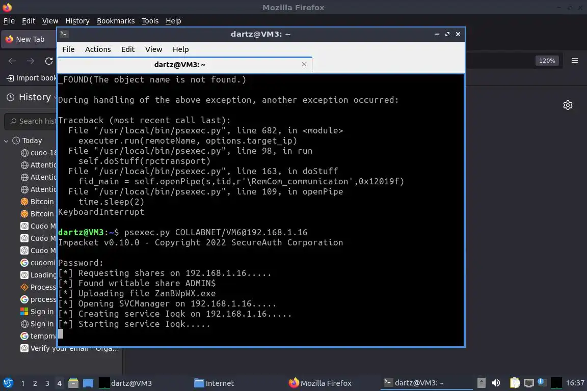Viewport: 587px width, 391px height.
Task: Open terminal File menu
Action: pos(68,49)
